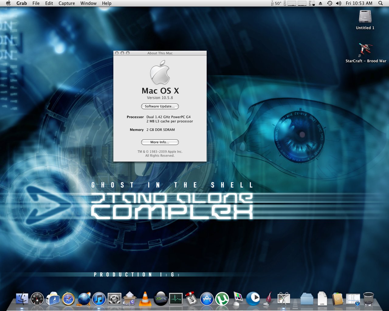The image size is (389, 311).
Task: Click the Grab scissors icon in dock
Action: [x=284, y=299]
